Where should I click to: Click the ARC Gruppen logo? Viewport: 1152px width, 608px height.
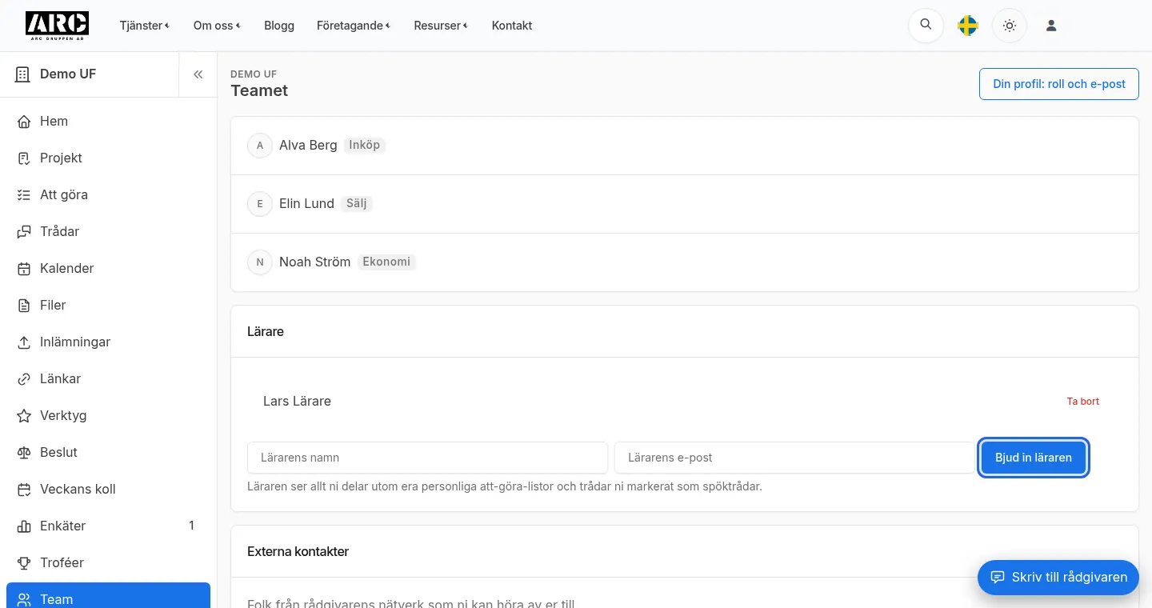57,26
